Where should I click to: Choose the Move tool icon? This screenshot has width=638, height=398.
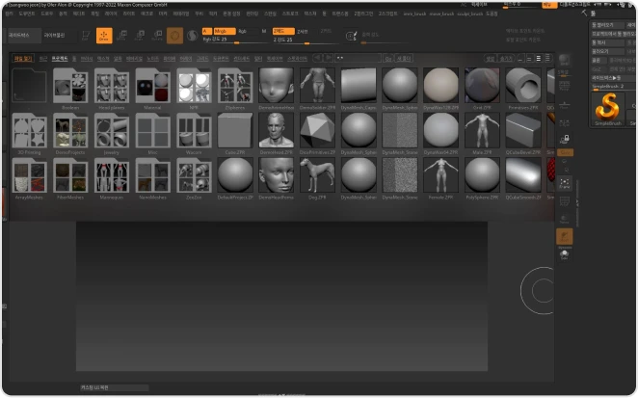[x=121, y=36]
